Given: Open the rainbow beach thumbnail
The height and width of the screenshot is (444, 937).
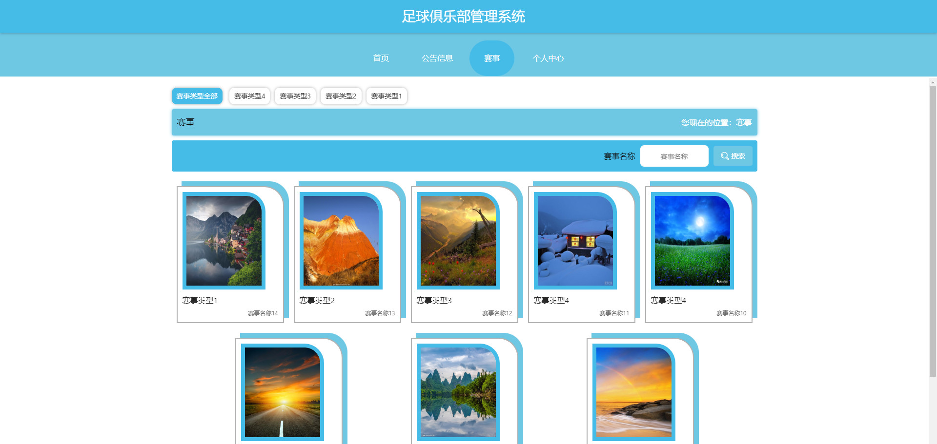Looking at the screenshot, I should pos(634,392).
